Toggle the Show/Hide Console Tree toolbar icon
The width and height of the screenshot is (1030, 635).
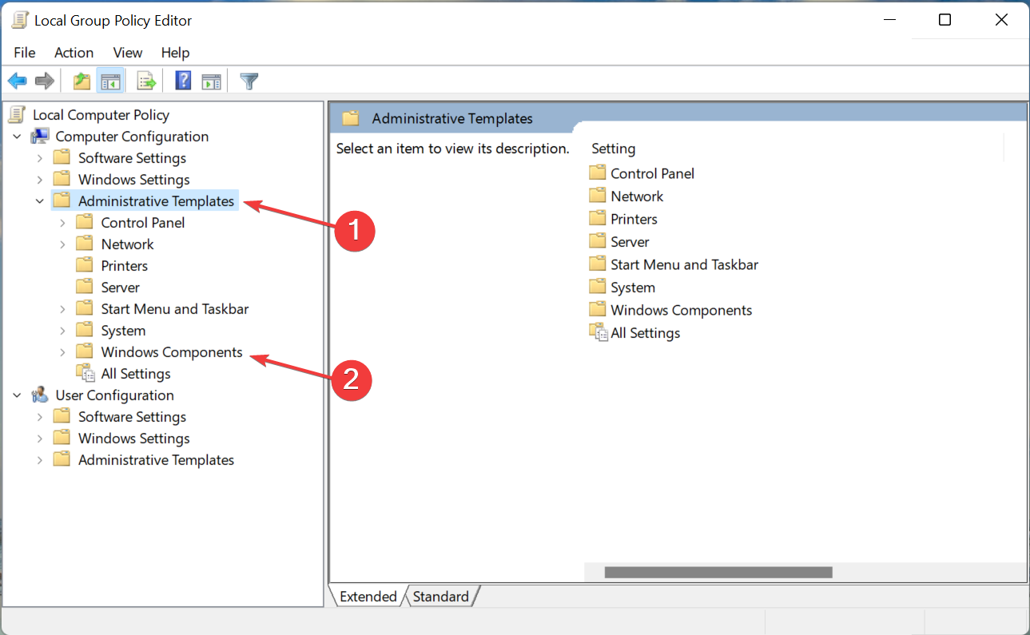[110, 81]
